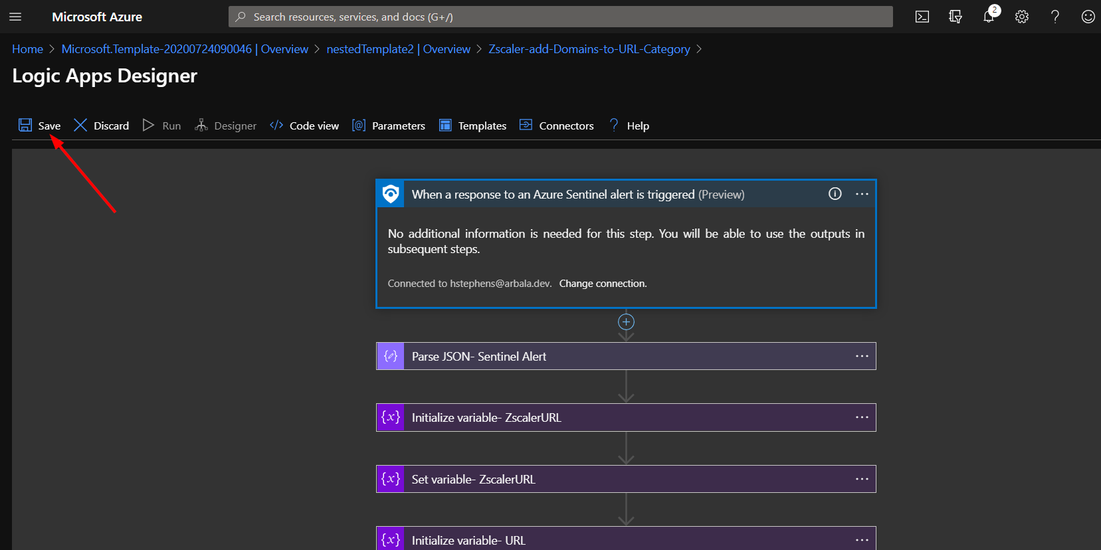Go to Home breadcrumb
The width and height of the screenshot is (1101, 550).
27,49
